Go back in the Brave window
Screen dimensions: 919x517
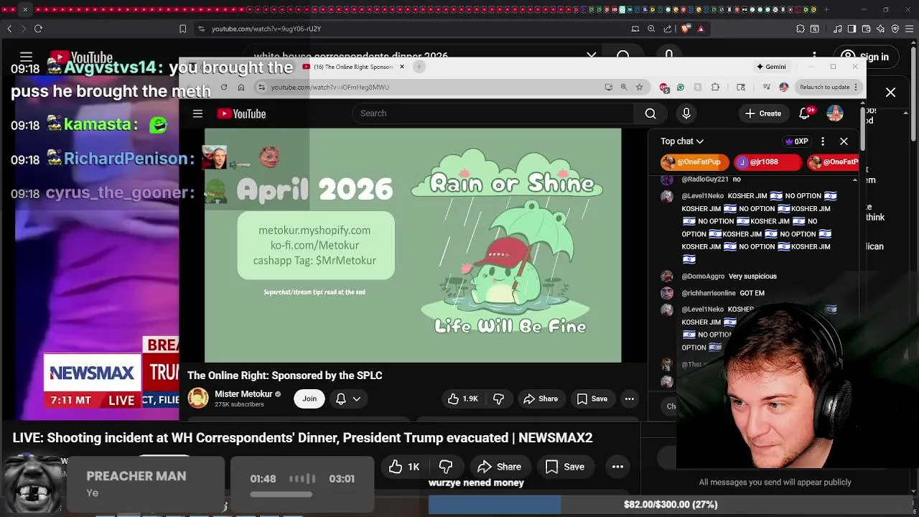[x=9, y=29]
